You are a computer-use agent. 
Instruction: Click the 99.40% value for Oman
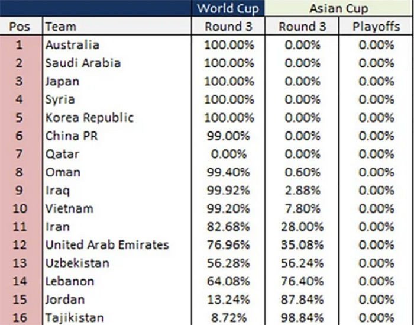coord(228,172)
